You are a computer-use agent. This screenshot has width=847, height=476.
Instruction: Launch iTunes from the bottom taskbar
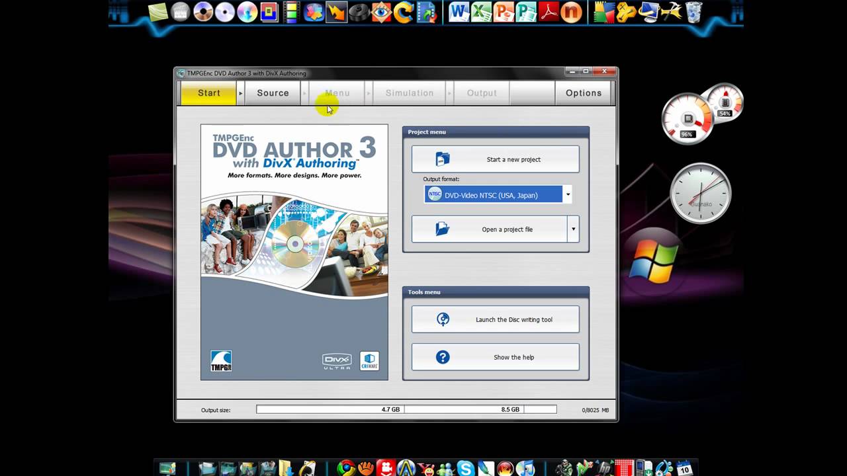525,468
